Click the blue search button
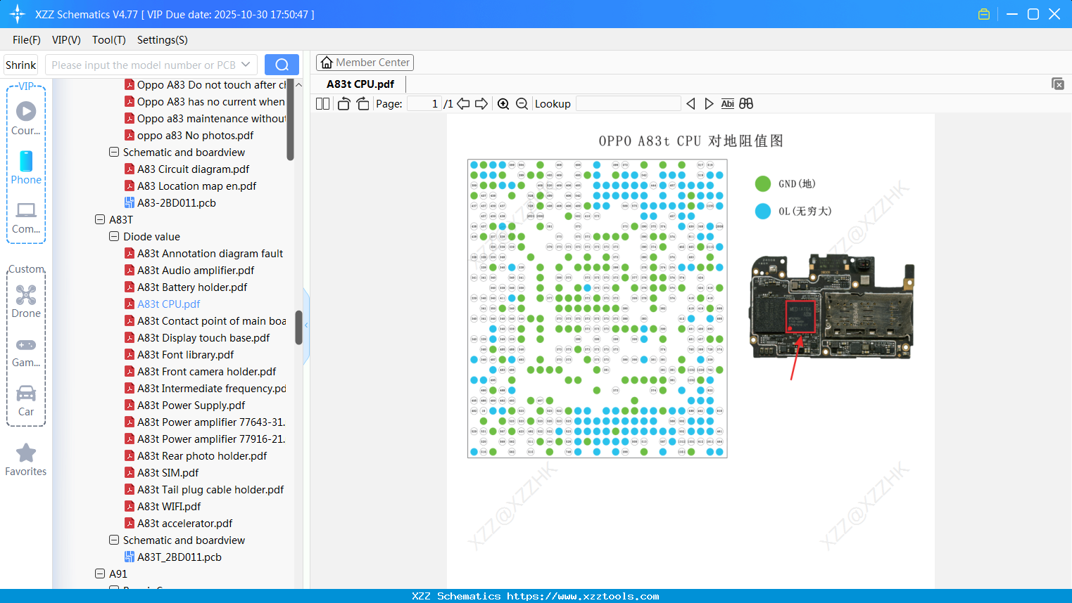The image size is (1072, 603). coord(282,65)
